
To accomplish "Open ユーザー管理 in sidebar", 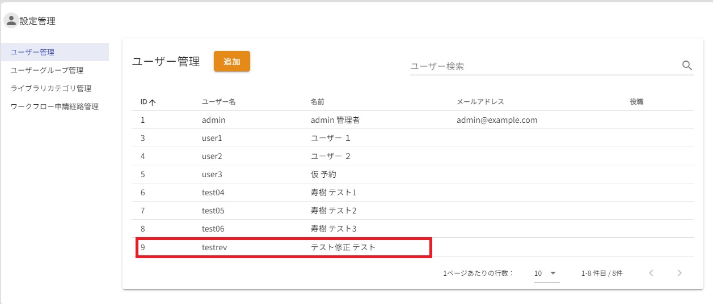I will point(33,52).
